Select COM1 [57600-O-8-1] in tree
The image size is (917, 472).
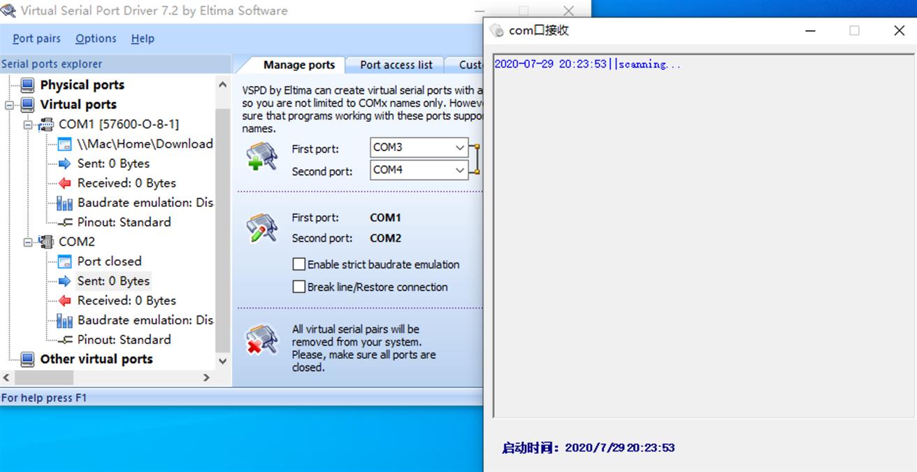click(119, 124)
